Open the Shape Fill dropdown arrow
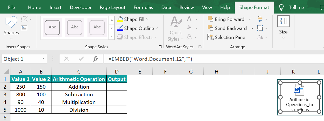The height and width of the screenshot is (121, 324). 147,19
